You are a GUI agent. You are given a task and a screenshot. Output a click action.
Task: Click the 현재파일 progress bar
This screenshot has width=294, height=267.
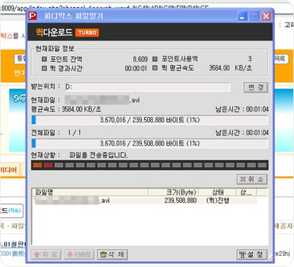[150, 120]
